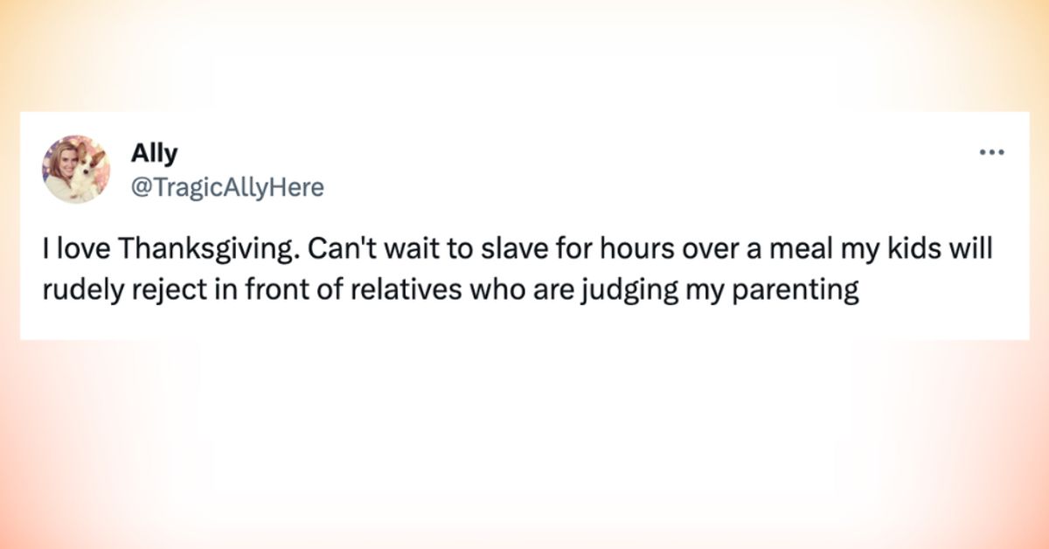This screenshot has height=549, width=1049.
Task: Click the word parenting ending the tweet
Action: 792,291
